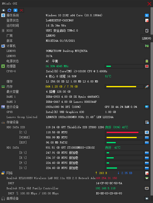The image size is (153, 203).
Task: Click 'GPU 3D 44.2% RAM 0.0%' reading
Action: (x=121, y=107)
